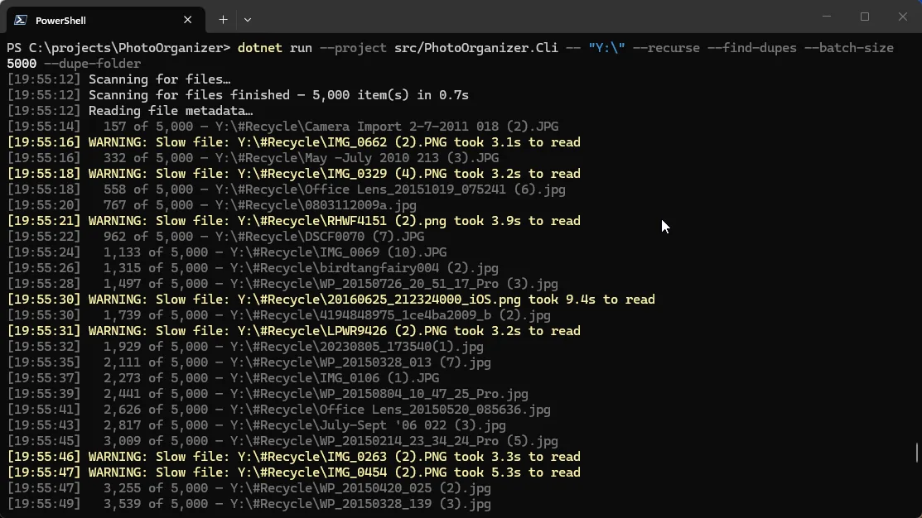Click the warning for LPWR9426 (2).PNG

[x=293, y=331]
